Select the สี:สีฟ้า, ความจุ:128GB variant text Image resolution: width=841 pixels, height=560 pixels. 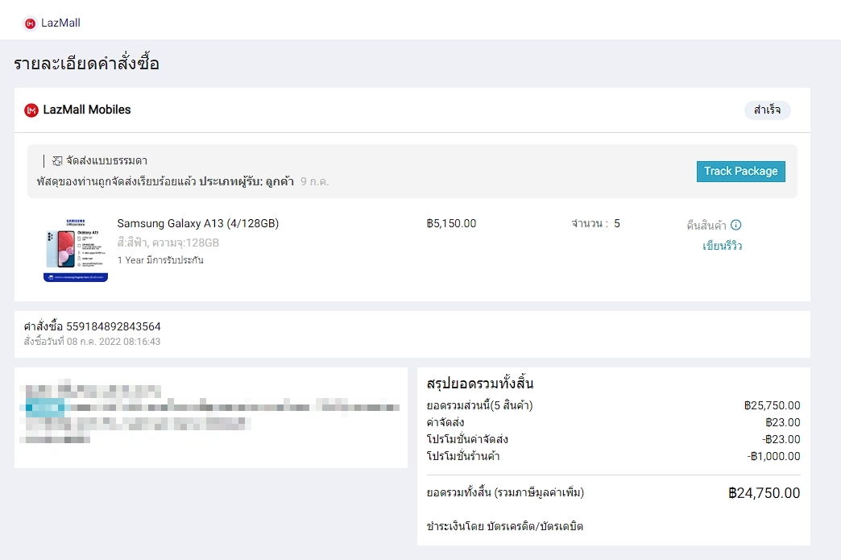point(168,243)
